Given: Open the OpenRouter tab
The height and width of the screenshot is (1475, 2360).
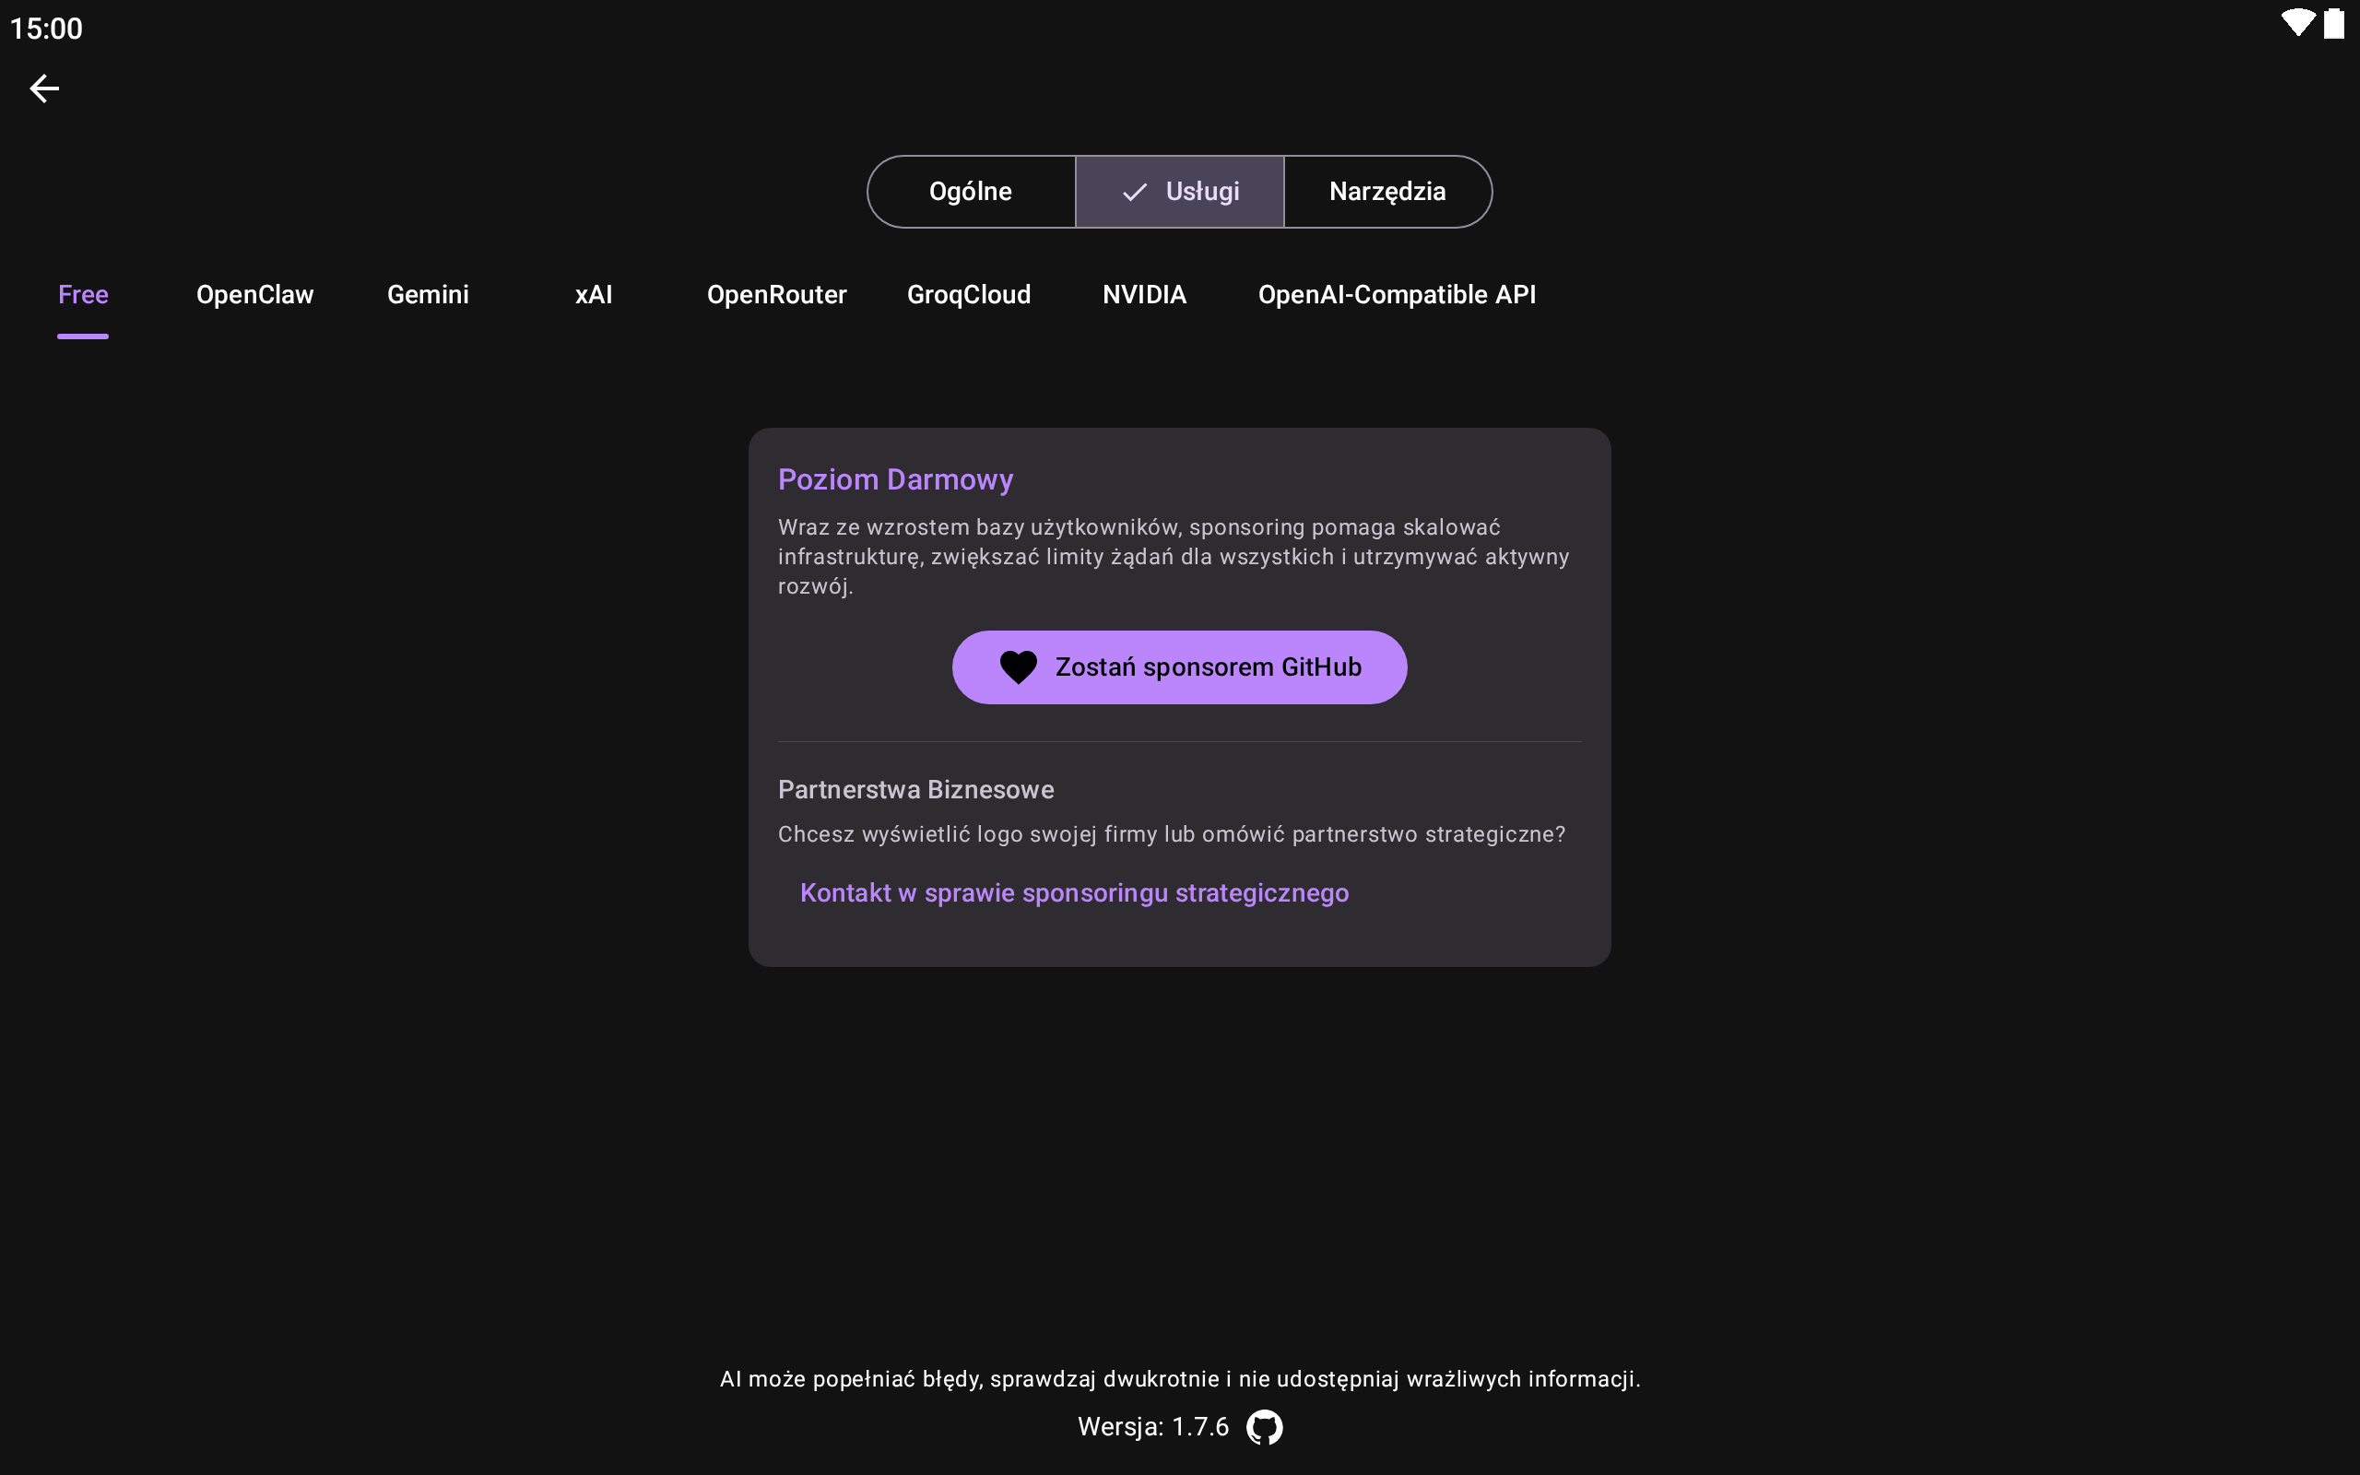Looking at the screenshot, I should pos(776,295).
